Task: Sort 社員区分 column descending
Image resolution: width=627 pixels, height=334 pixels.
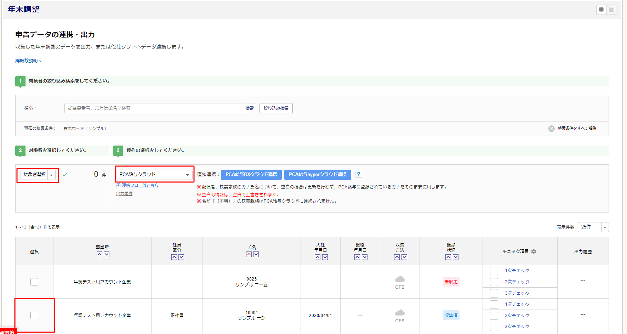Action: [x=181, y=257]
